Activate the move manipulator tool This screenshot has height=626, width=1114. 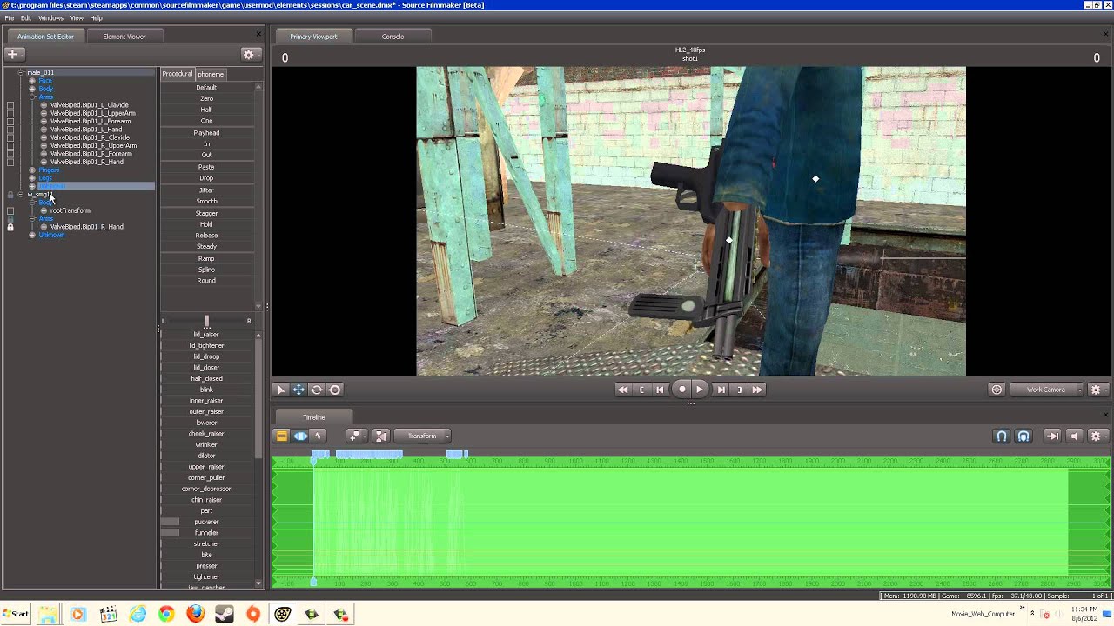pos(299,390)
